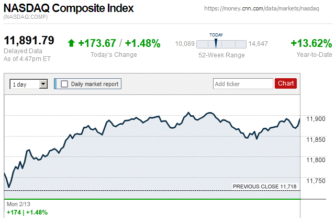335x219 pixels.
Task: Click the Add ticker input field
Action: (243, 83)
